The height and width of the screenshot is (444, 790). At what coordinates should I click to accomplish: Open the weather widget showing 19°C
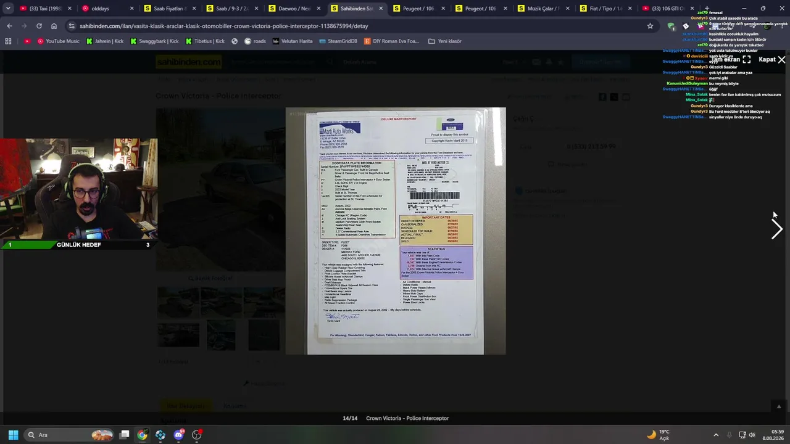pos(658,435)
